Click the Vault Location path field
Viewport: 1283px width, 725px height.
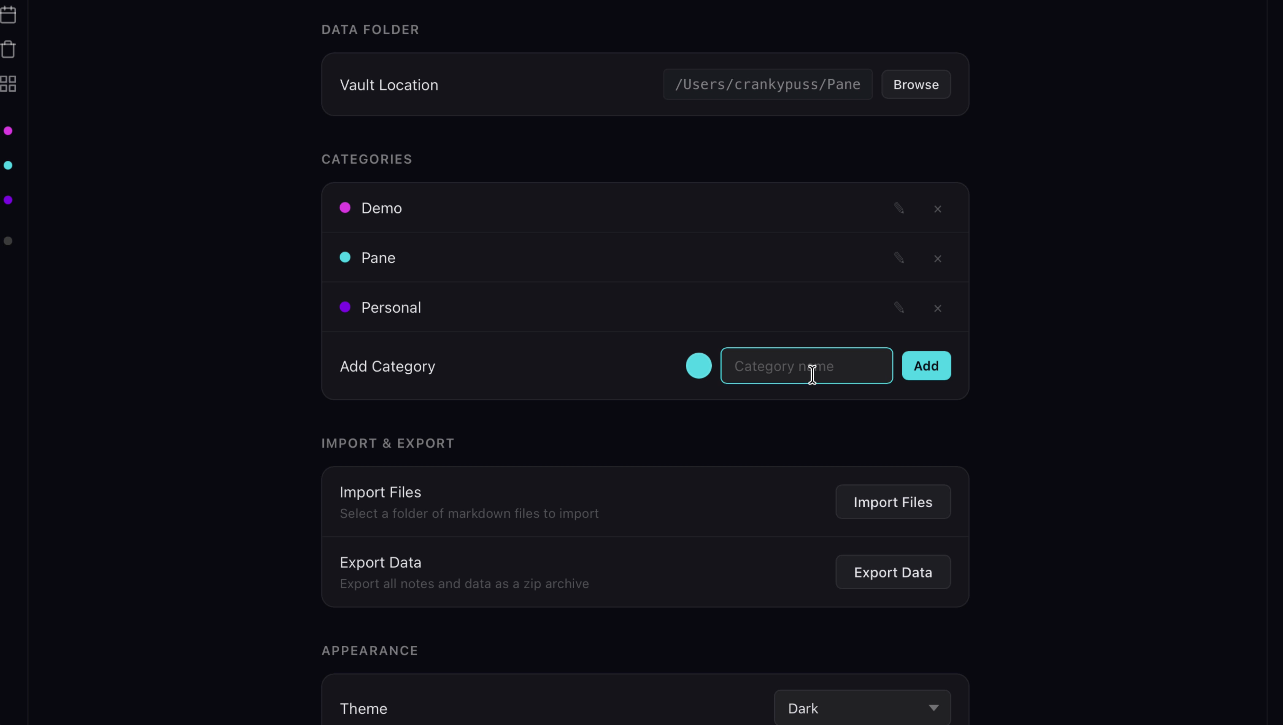coord(768,85)
